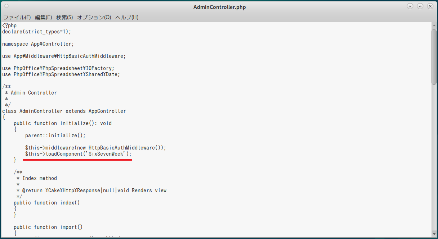Open the 検索(S) menu
438x239 pixels.
click(64, 17)
